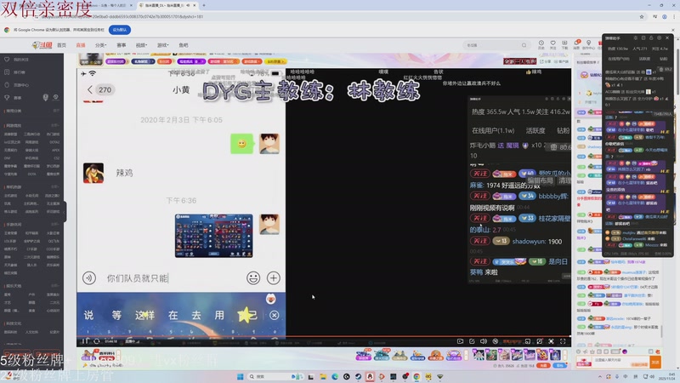The image size is (680, 383).
Task: Open the 消息 messages icon with badge
Action: 577,44
